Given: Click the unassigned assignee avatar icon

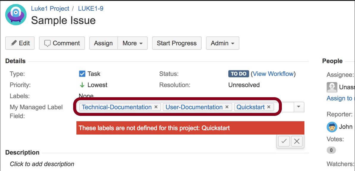Looking at the screenshot, I should 332,87.
